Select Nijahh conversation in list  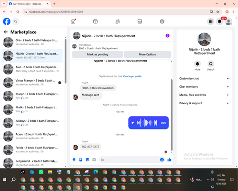tap(32, 56)
